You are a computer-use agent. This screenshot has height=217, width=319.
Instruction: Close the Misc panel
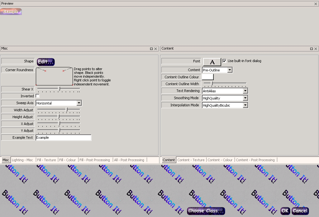tap(156, 49)
